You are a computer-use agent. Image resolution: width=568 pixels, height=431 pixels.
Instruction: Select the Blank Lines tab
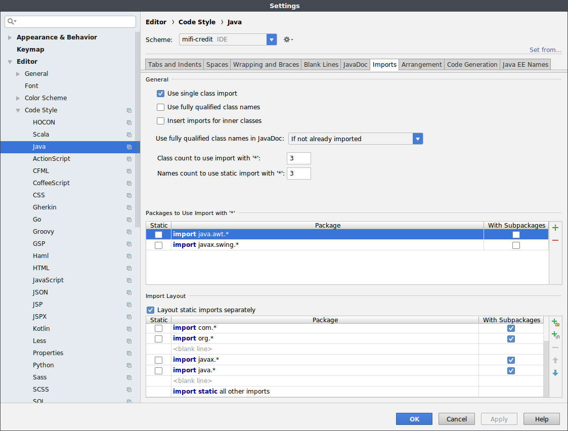click(x=321, y=64)
